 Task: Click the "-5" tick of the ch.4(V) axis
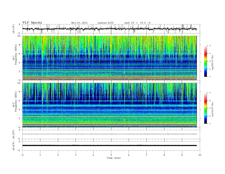click(x=19, y=150)
